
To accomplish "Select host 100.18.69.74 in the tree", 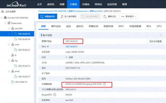I will [21, 82].
